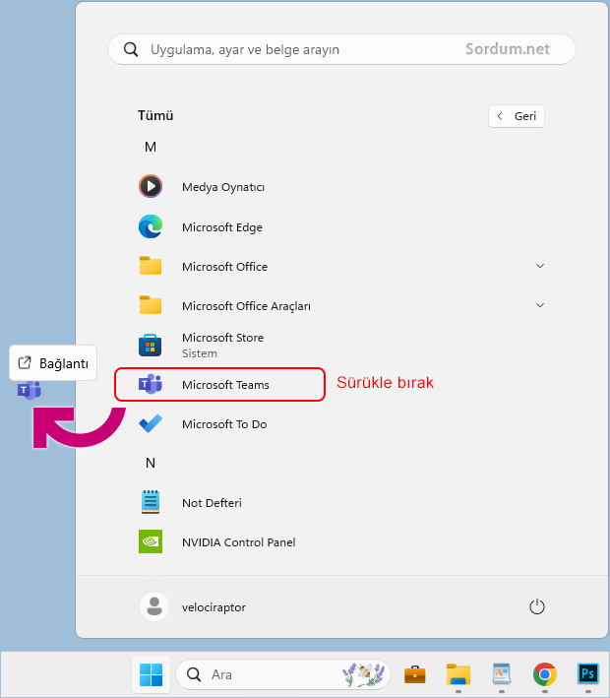Expand Microsoft Office Araçları chevron
The width and height of the screenshot is (610, 698).
pyautogui.click(x=540, y=305)
